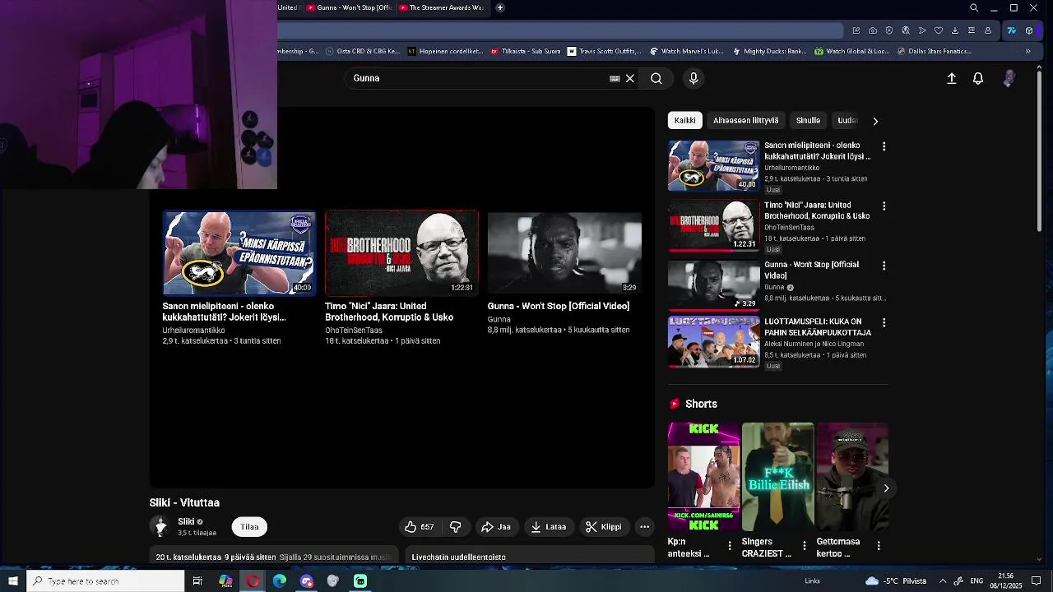
Task: Start voice search with microphone icon
Action: [x=693, y=78]
